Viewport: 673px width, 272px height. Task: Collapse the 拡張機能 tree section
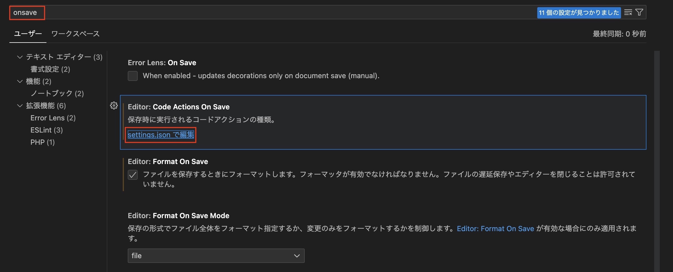click(x=20, y=106)
